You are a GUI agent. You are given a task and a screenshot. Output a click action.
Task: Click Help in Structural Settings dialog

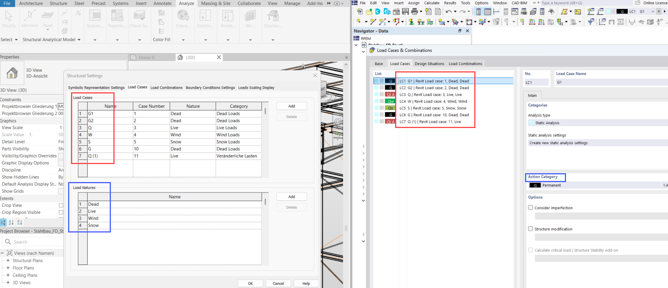[306, 284]
